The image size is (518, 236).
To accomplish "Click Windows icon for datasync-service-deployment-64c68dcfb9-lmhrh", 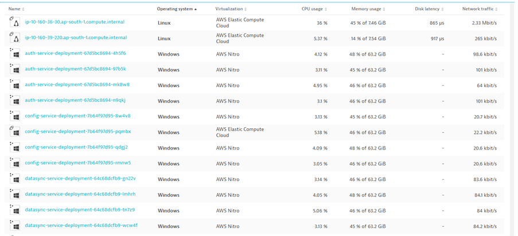I will [14, 195].
